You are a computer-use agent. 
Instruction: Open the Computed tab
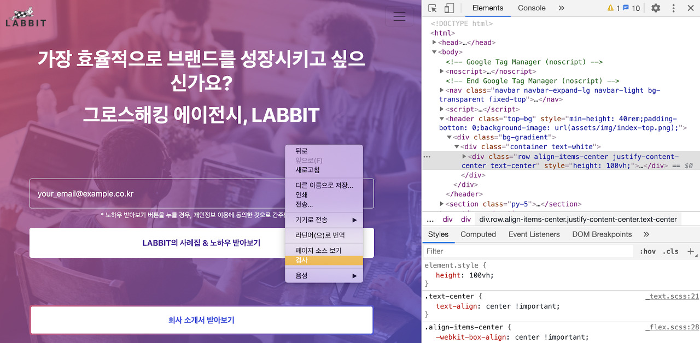(478, 234)
